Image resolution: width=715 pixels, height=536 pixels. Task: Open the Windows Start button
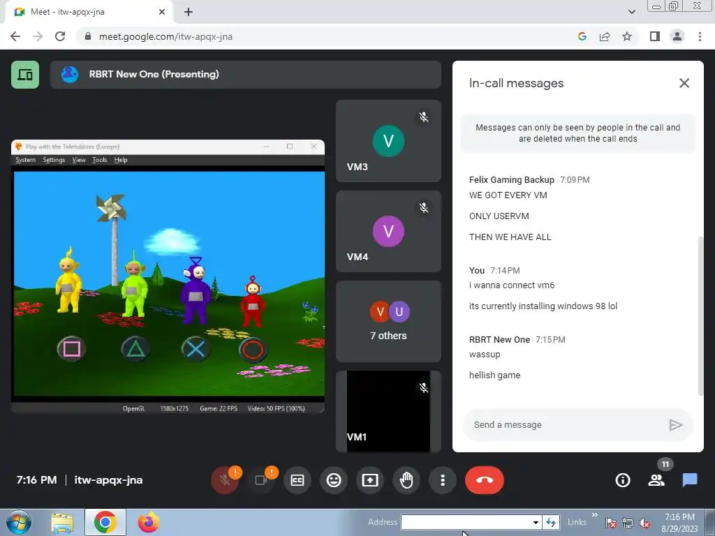[x=19, y=522]
